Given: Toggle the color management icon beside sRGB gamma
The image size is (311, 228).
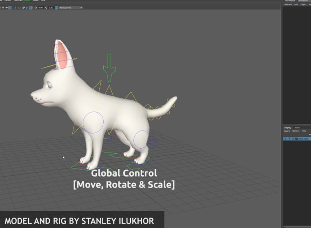Looking at the screenshot, I should (56, 7).
